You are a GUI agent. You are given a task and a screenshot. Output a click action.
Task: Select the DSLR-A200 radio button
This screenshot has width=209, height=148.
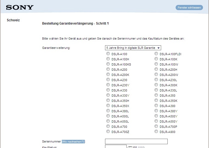[108, 69]
